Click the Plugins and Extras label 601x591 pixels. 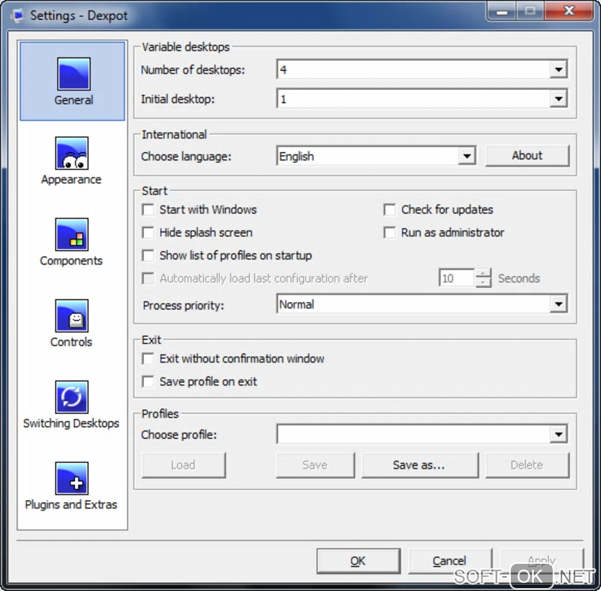71,505
